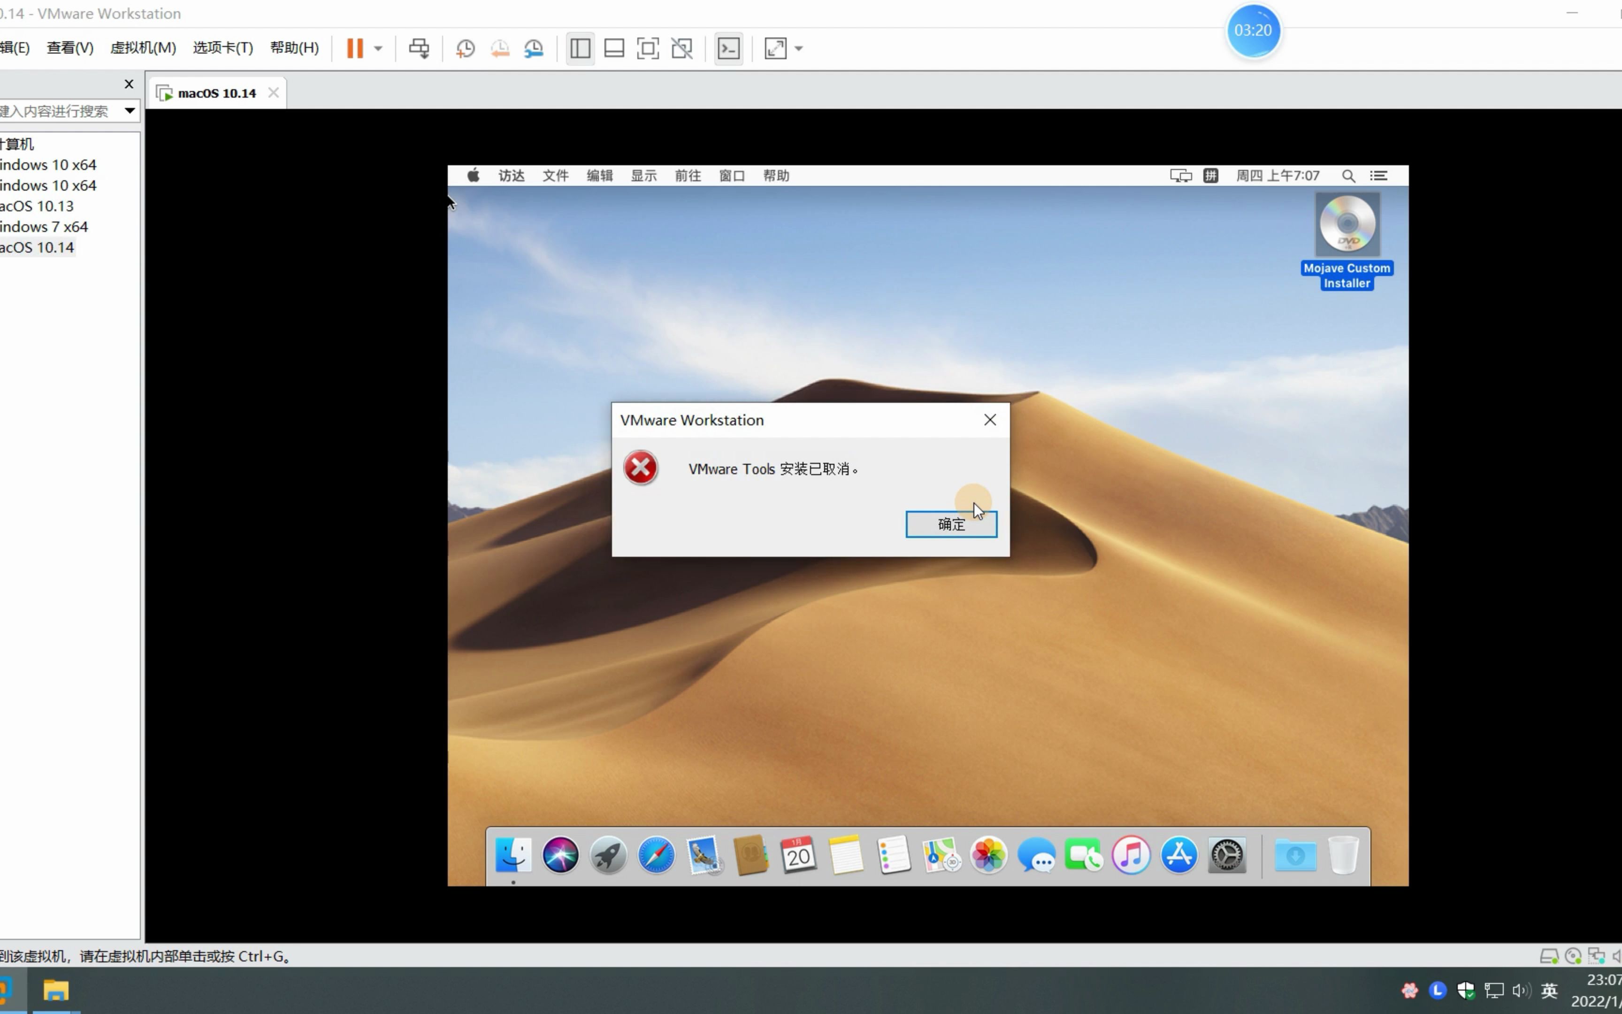Open Notes from the Dock
The image size is (1622, 1014).
point(847,855)
